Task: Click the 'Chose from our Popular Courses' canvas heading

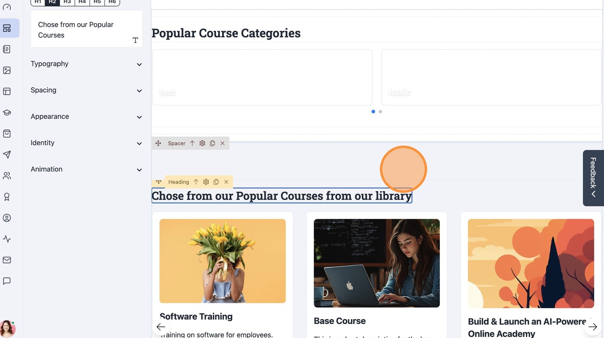Action: click(x=282, y=196)
